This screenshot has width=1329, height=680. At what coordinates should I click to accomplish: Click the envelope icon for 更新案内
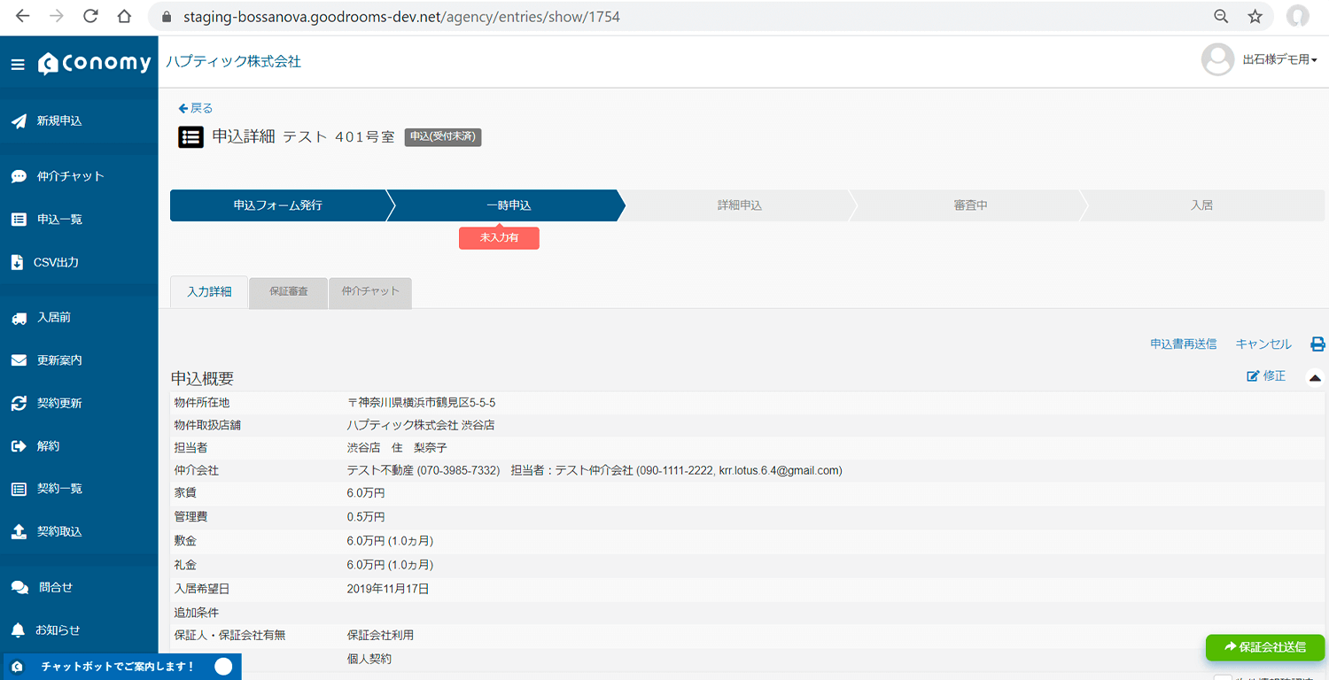19,360
